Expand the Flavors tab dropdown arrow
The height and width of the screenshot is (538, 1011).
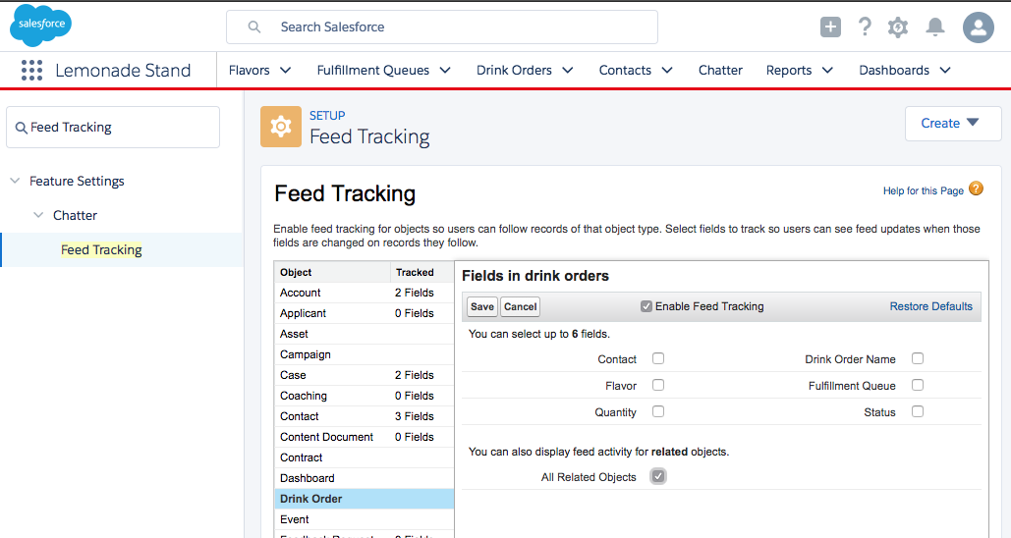pos(286,71)
